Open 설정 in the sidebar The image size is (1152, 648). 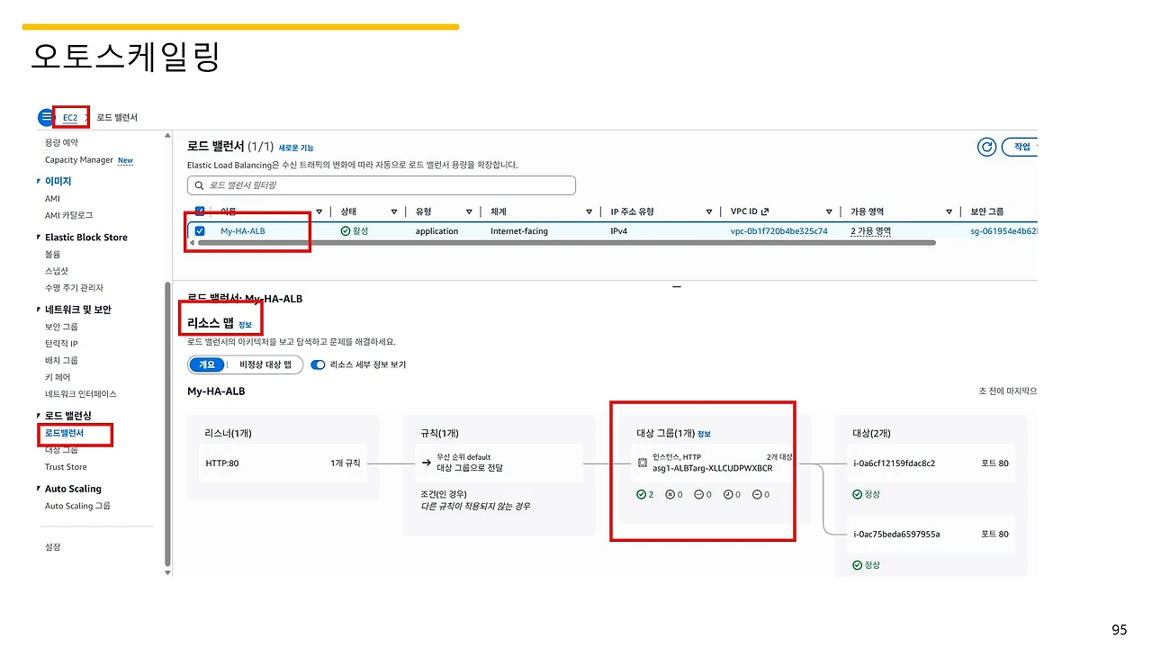[x=53, y=547]
